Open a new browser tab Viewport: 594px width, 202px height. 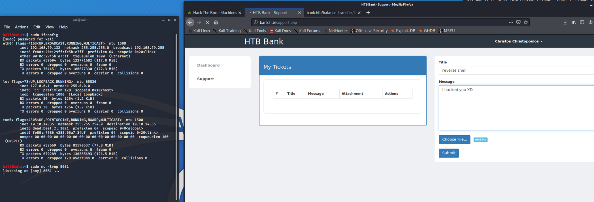coord(368,13)
